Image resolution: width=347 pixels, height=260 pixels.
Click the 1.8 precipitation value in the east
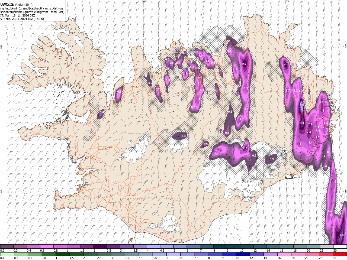tap(322, 110)
